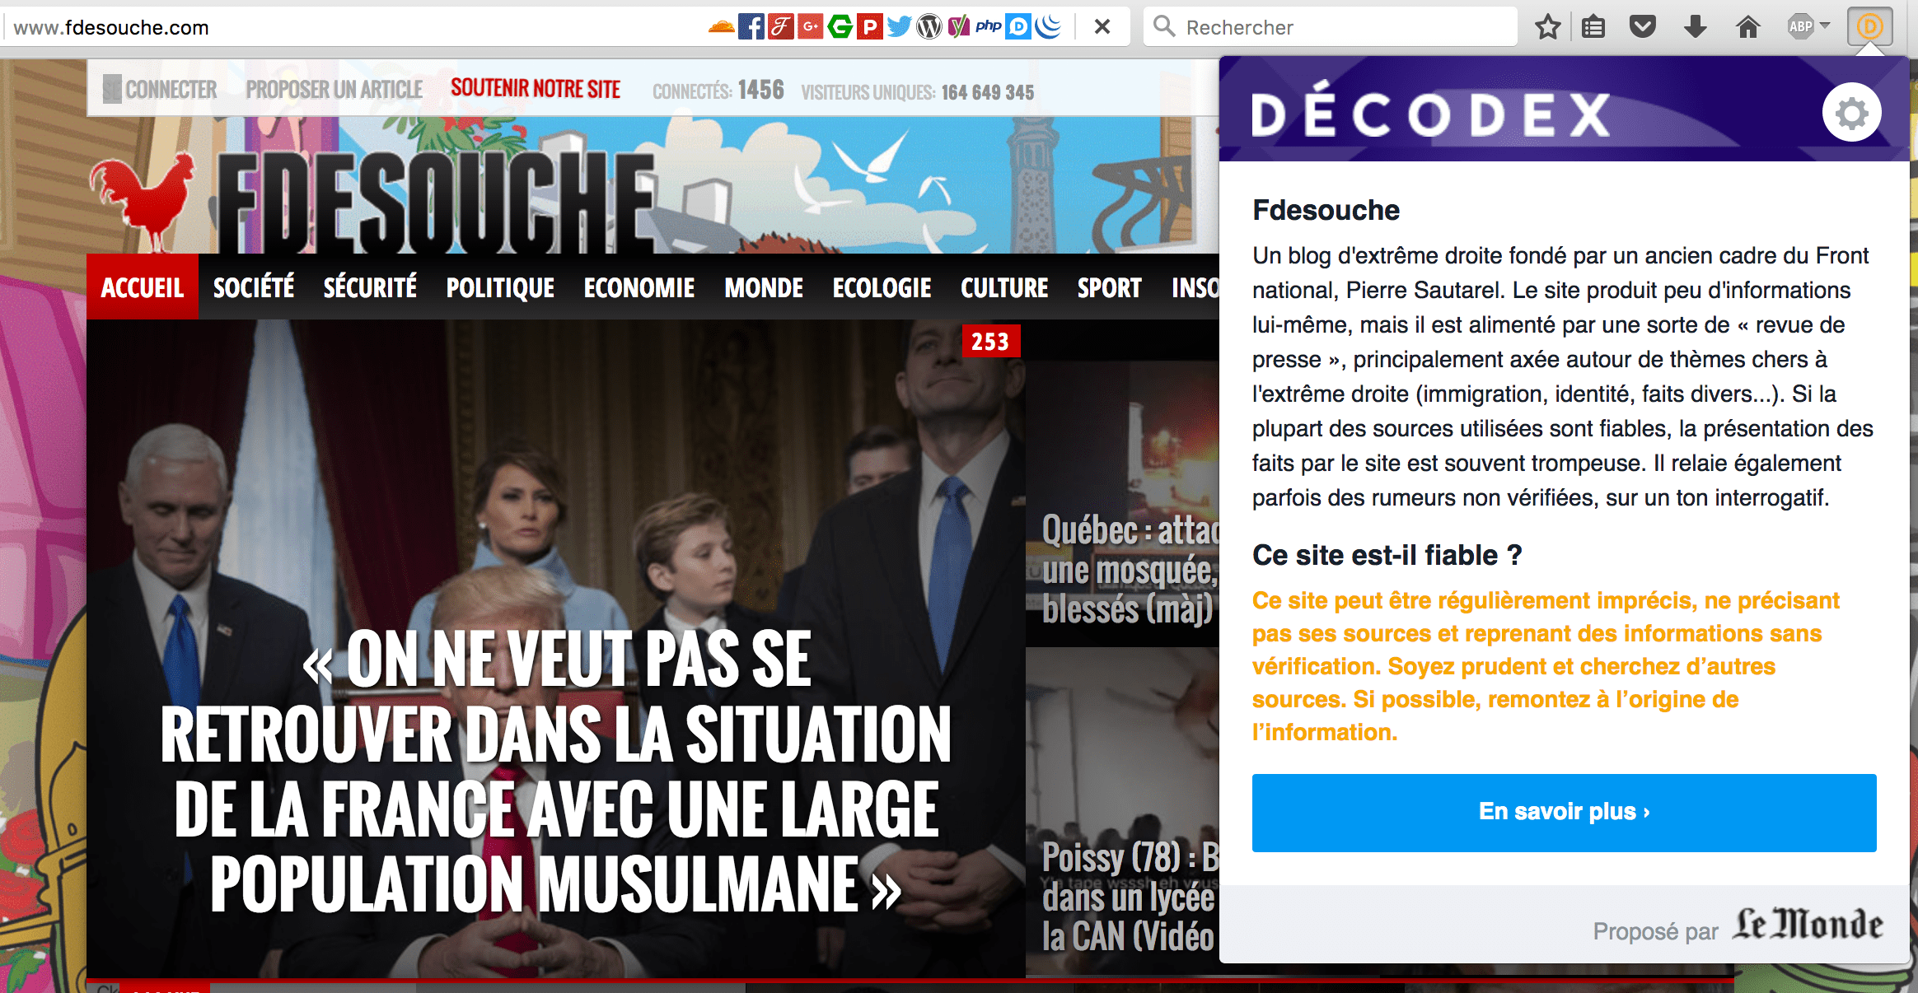Click the Twitter bird icon in address bar
1918x993 pixels.
point(899,27)
